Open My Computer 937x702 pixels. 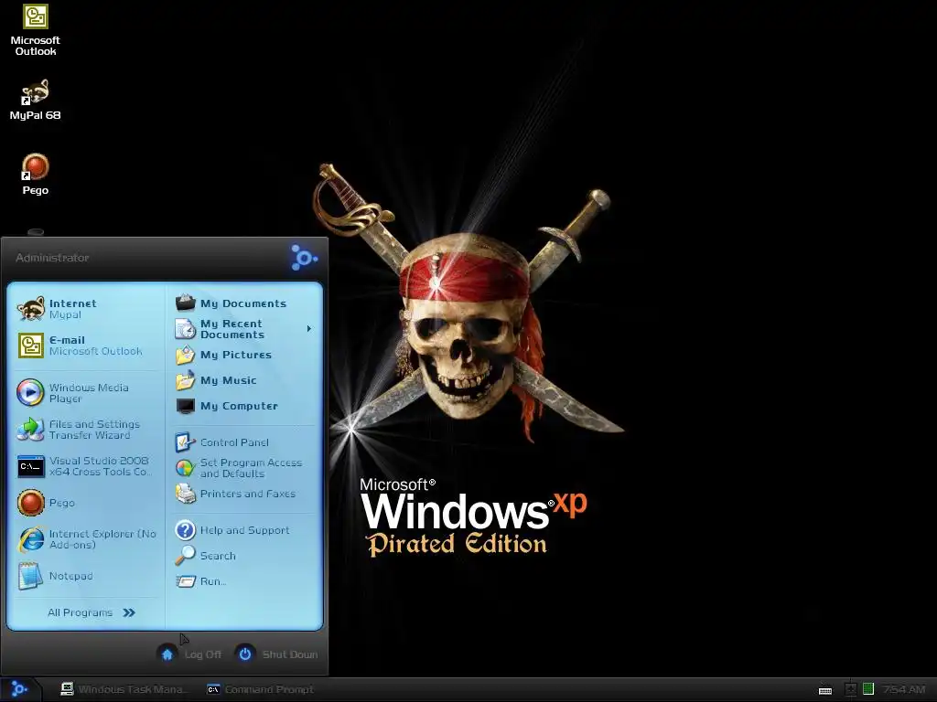(x=243, y=406)
